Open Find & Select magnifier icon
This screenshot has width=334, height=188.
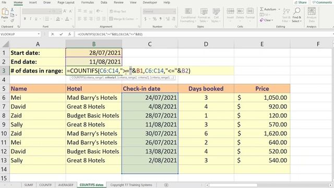(x=297, y=11)
